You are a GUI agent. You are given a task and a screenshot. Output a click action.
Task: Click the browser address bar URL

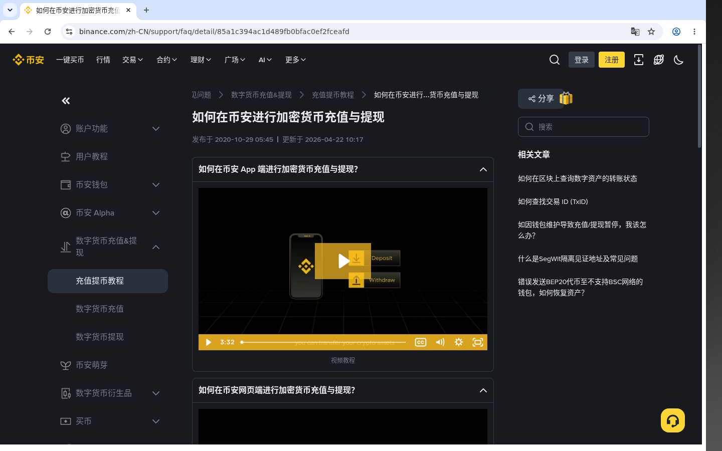tap(214, 32)
